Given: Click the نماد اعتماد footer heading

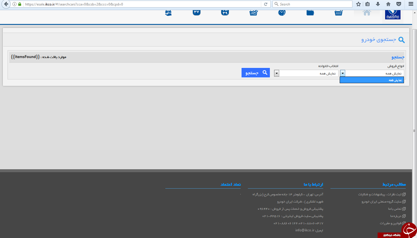Looking at the screenshot, I should 231,184.
